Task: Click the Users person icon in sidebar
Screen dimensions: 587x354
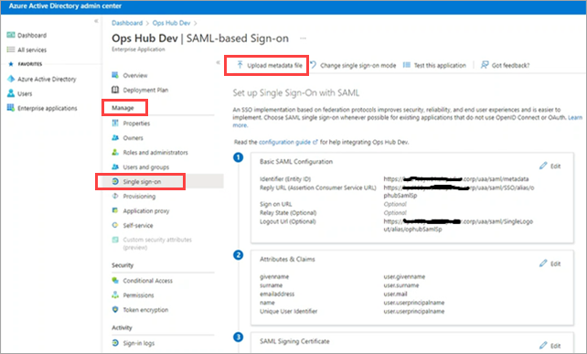Action: (x=11, y=93)
